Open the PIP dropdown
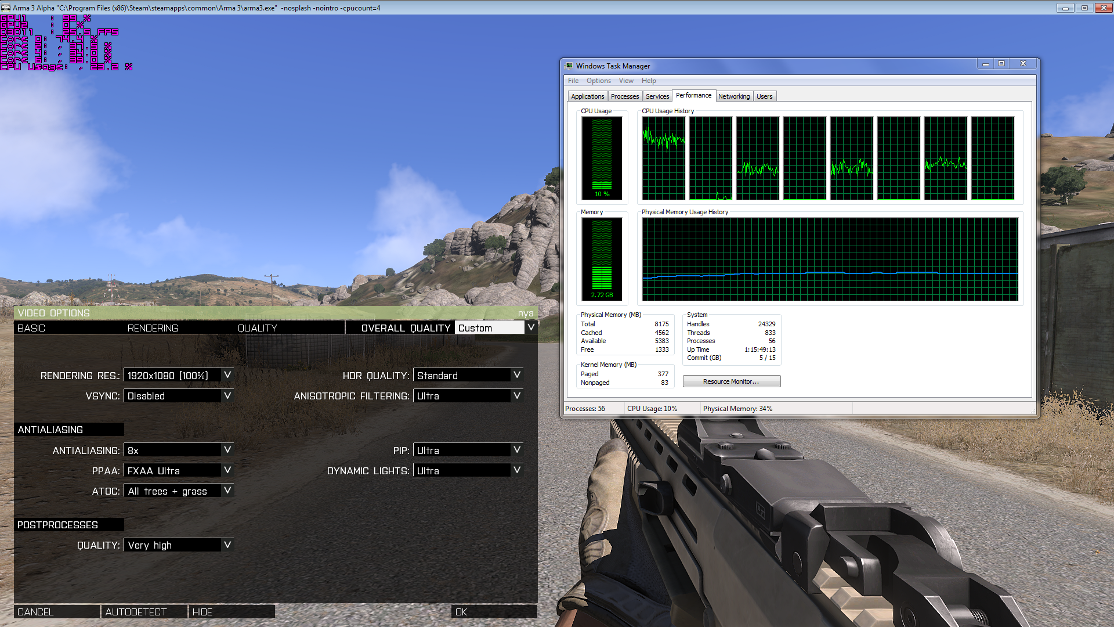 [468, 451]
